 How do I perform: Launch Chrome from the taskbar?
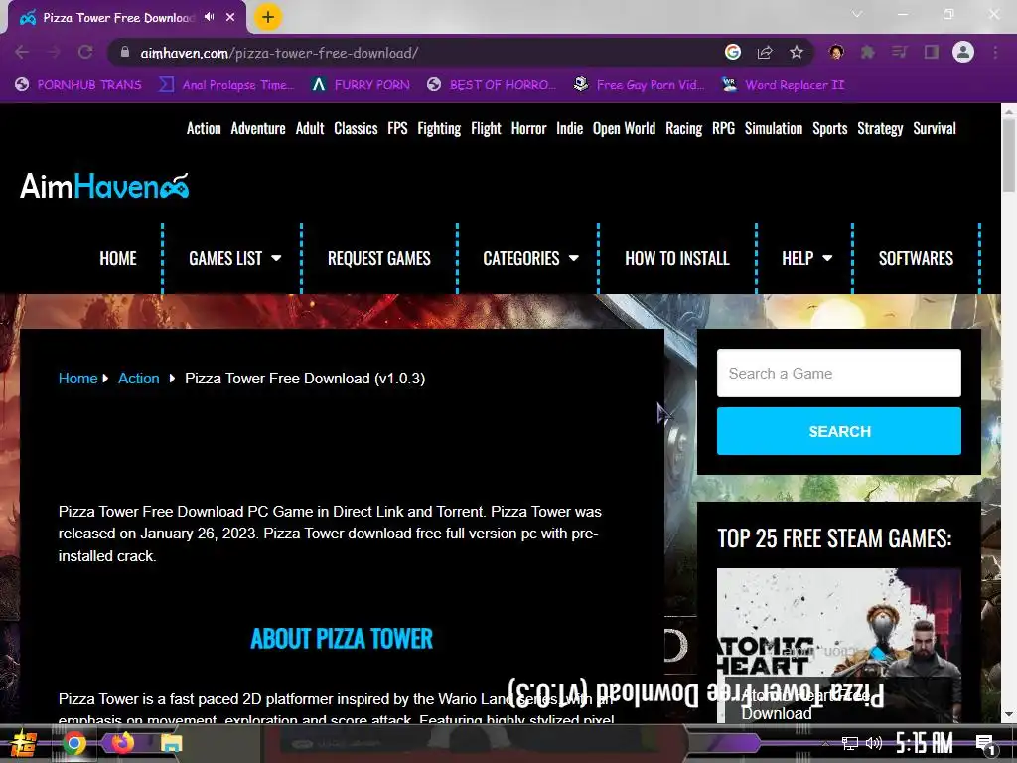(74, 743)
